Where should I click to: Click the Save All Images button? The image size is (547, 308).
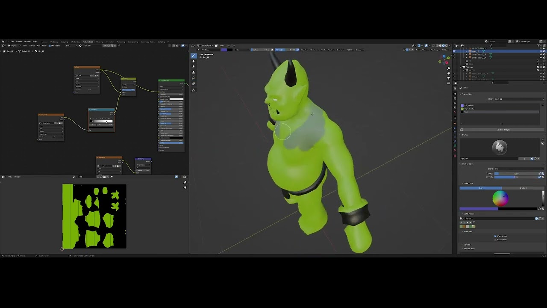pos(503,130)
